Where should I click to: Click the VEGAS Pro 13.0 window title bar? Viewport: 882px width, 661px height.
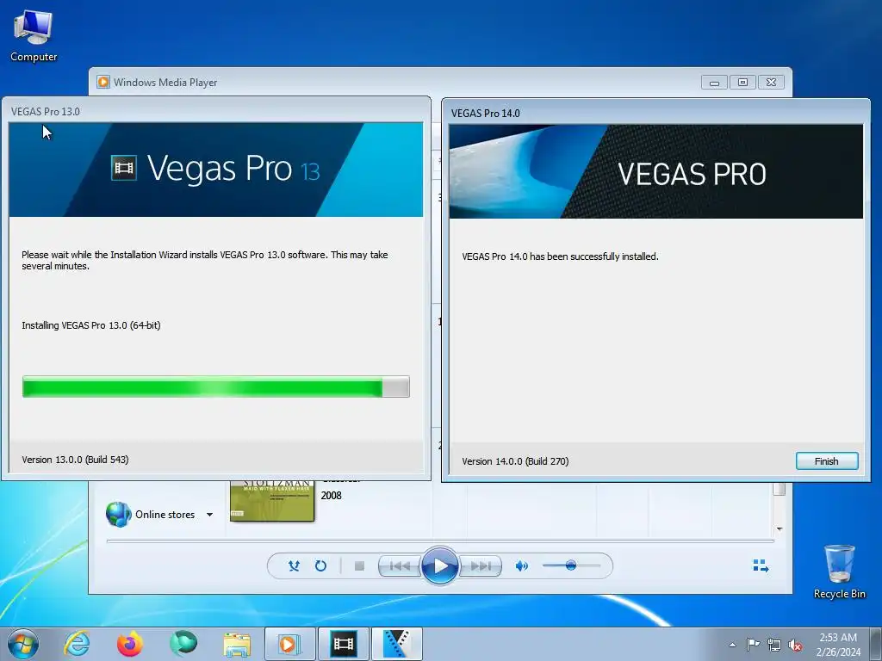(216, 111)
